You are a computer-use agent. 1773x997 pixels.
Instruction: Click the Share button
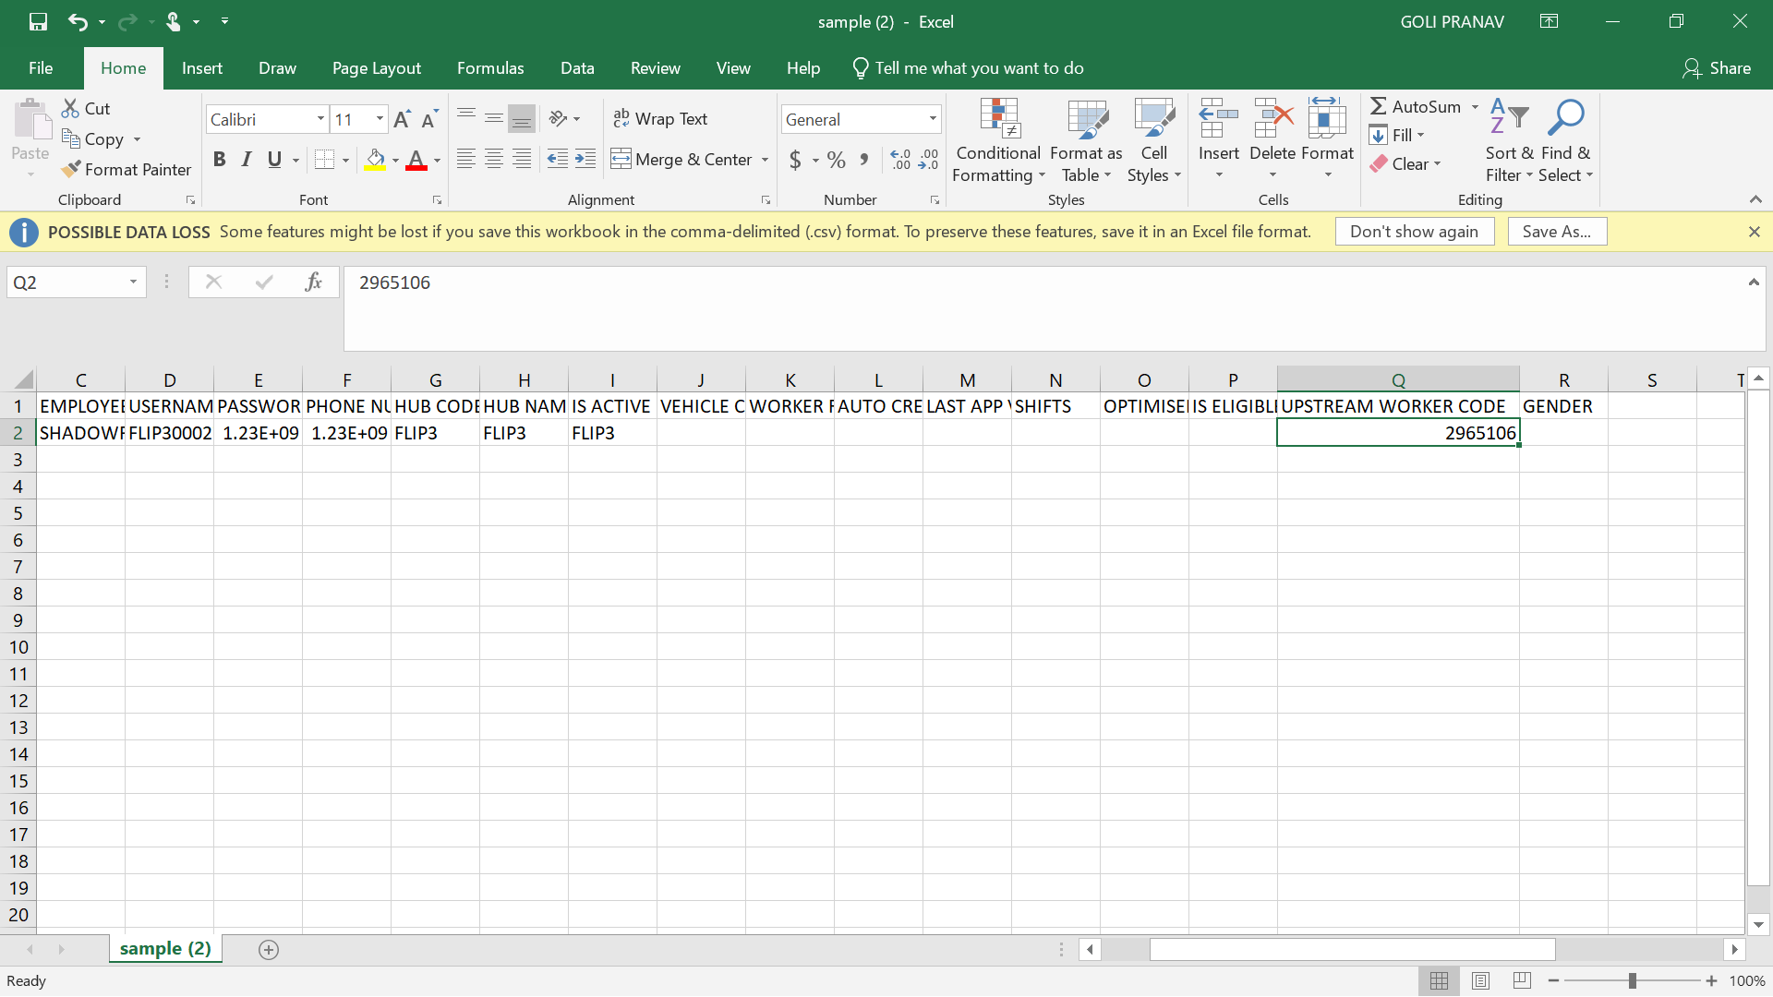click(x=1716, y=68)
